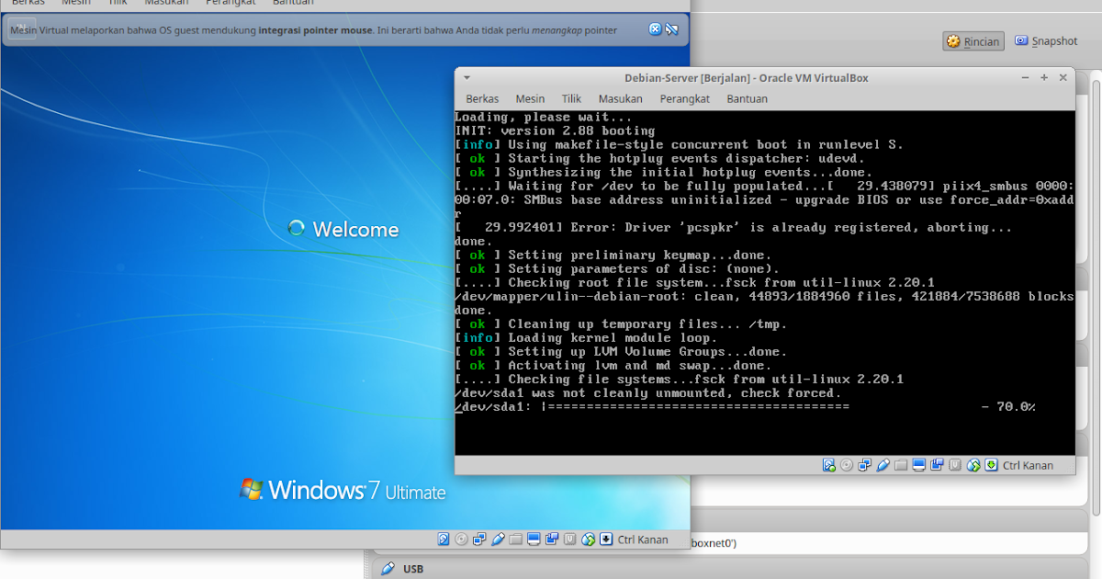Viewport: 1102px width, 579px height.
Task: Click the fsck progress bar line for /dev/sda1
Action: [745, 406]
